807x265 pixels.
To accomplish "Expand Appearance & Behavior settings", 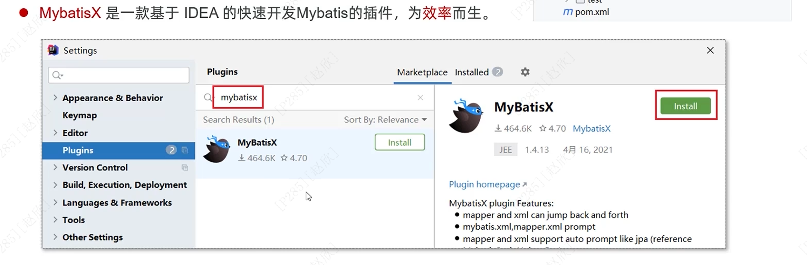I will point(55,97).
